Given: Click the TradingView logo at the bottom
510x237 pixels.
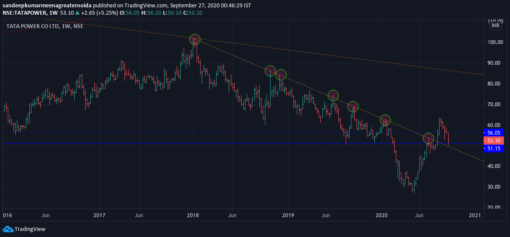Looking at the screenshot, I should coord(24,229).
